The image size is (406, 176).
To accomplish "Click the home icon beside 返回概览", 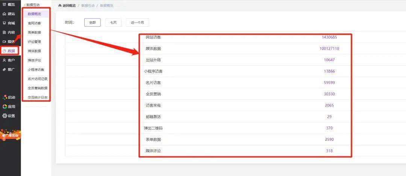I will point(60,5).
